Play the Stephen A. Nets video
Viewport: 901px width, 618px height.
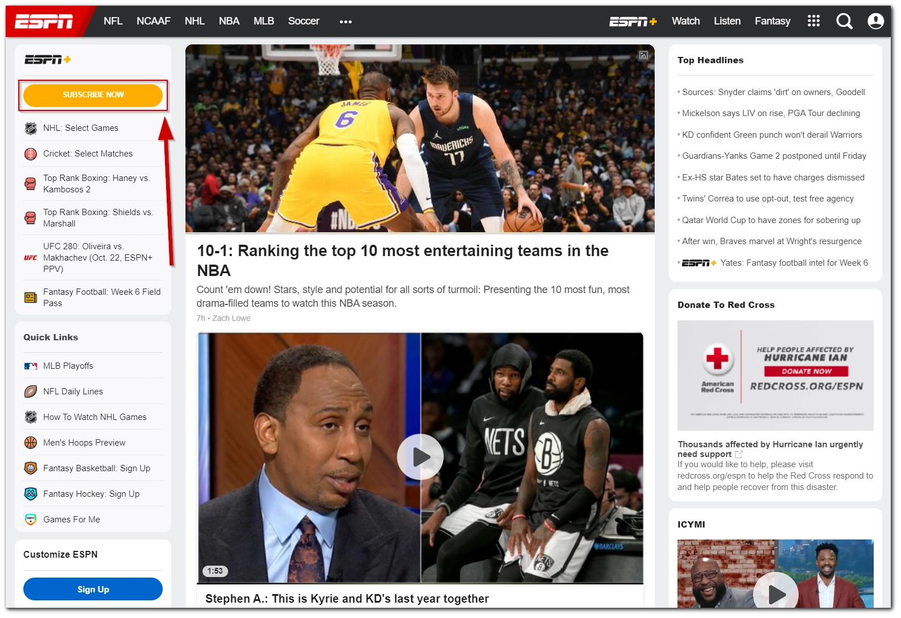pos(420,457)
